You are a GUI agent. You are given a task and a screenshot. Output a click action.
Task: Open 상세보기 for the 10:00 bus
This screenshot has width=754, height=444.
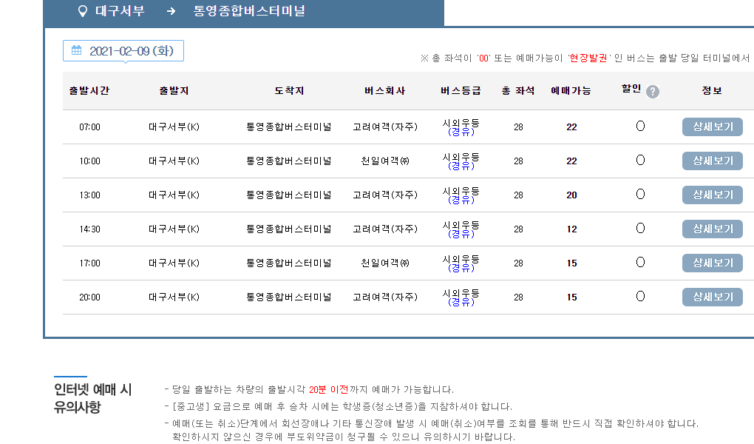pos(712,161)
